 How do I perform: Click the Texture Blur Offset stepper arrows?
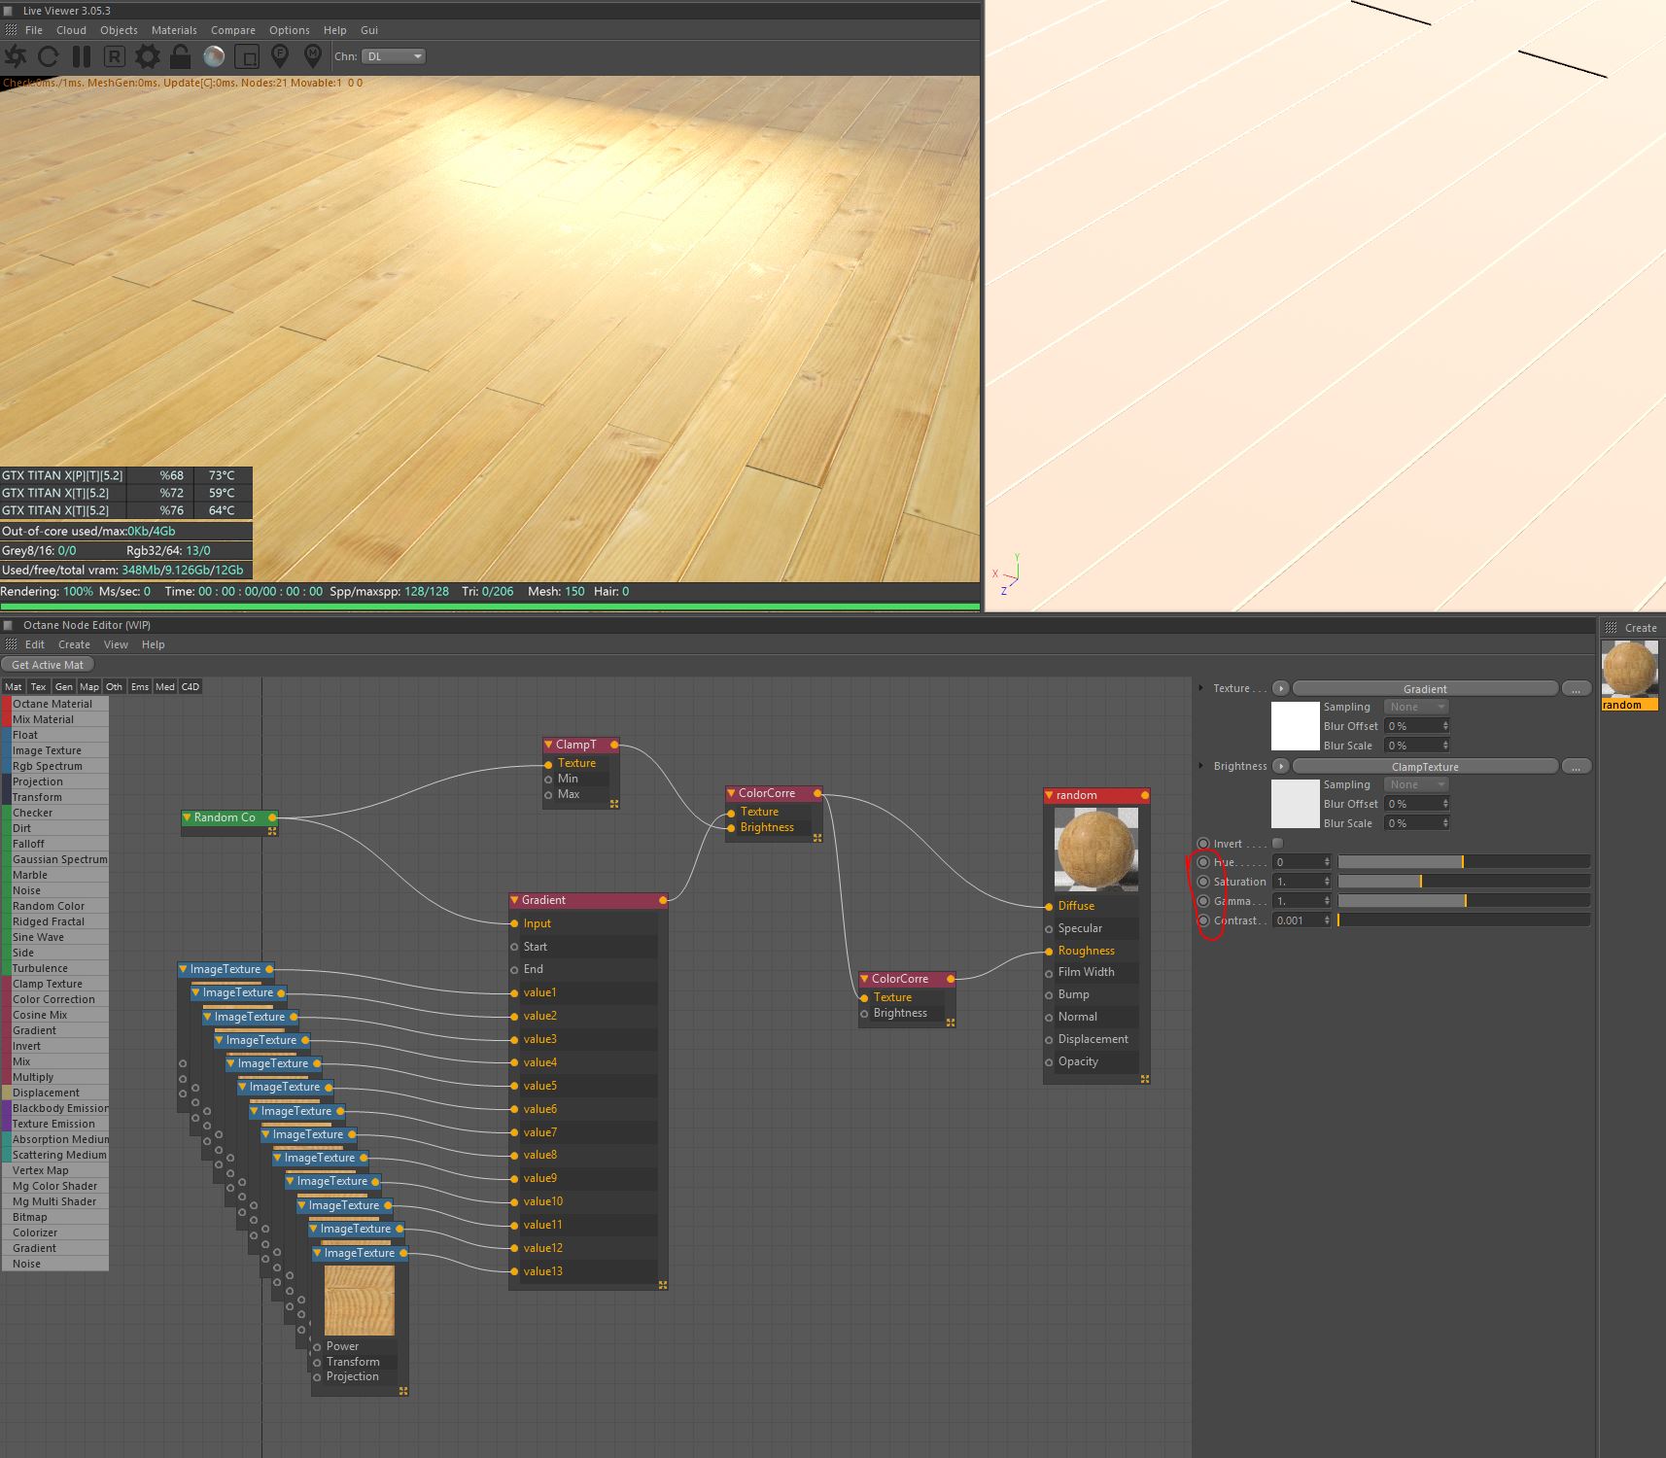point(1445,726)
